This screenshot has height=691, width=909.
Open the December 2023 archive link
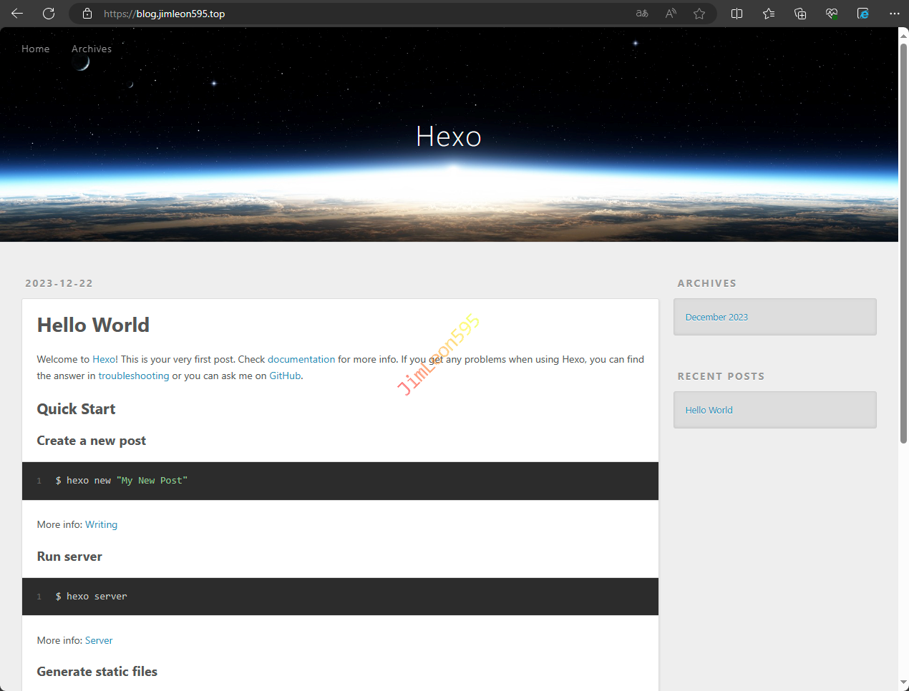tap(716, 318)
